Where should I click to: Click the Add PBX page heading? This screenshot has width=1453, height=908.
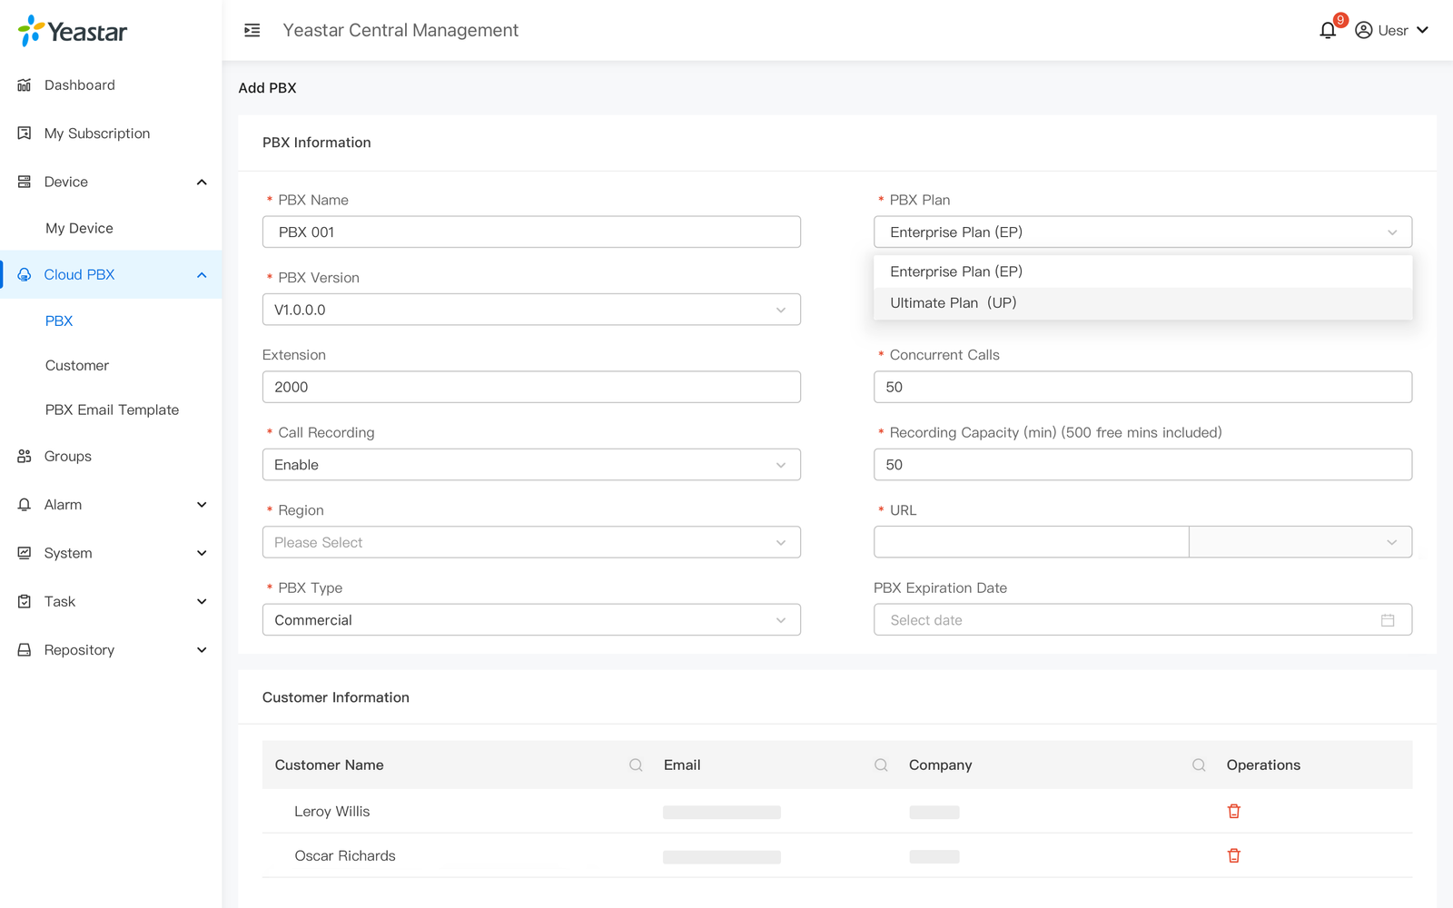(x=267, y=88)
